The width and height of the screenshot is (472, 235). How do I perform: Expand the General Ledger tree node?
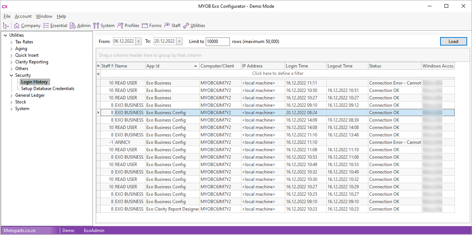click(x=11, y=95)
